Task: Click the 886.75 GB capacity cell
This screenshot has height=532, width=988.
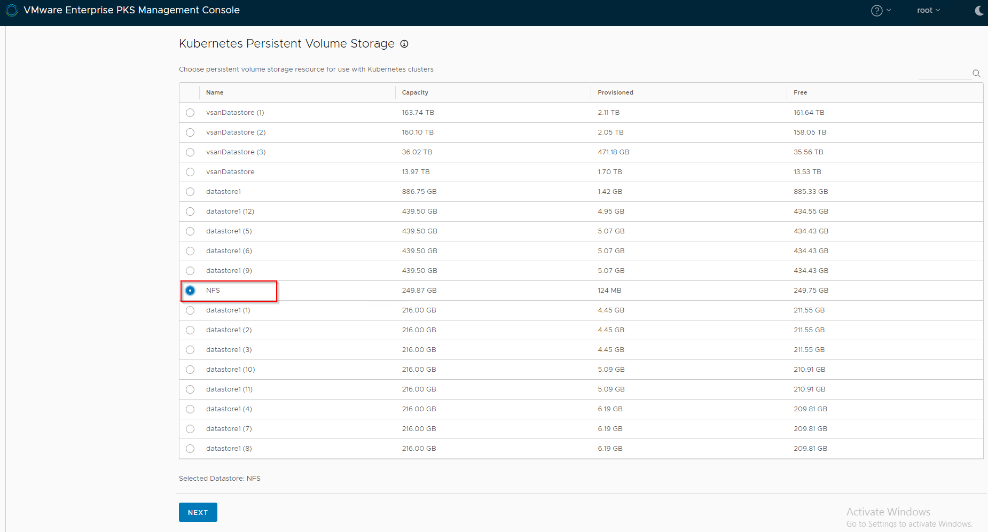Action: (x=419, y=192)
